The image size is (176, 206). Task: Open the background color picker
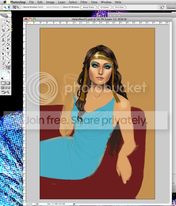point(8,78)
